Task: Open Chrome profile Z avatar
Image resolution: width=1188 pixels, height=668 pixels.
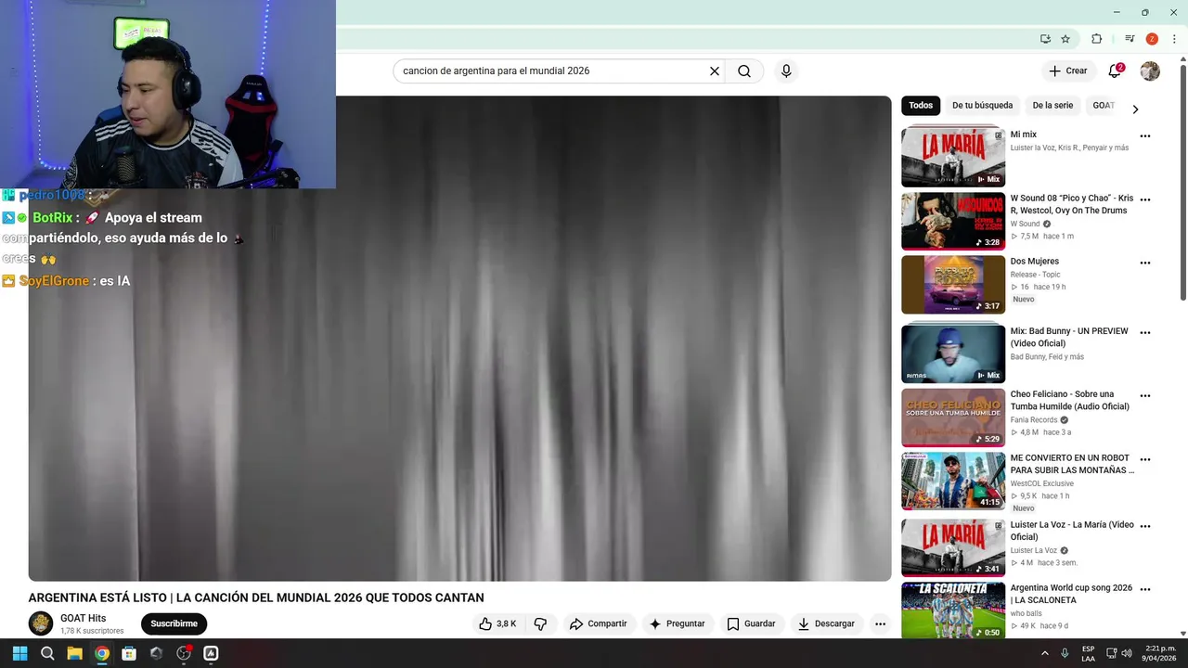Action: [1152, 39]
